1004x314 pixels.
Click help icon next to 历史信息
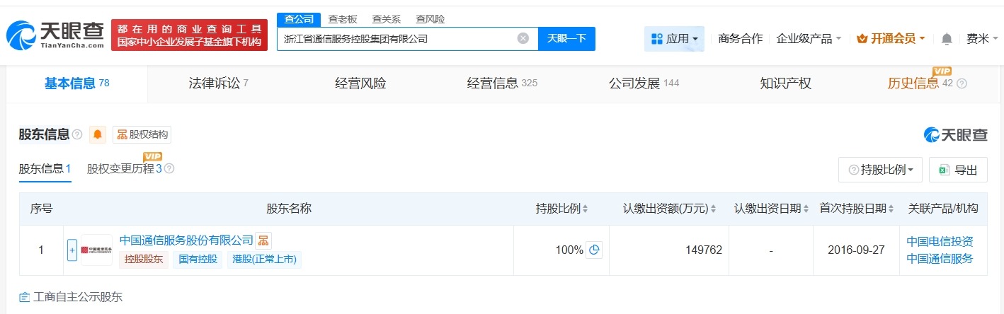(x=962, y=83)
